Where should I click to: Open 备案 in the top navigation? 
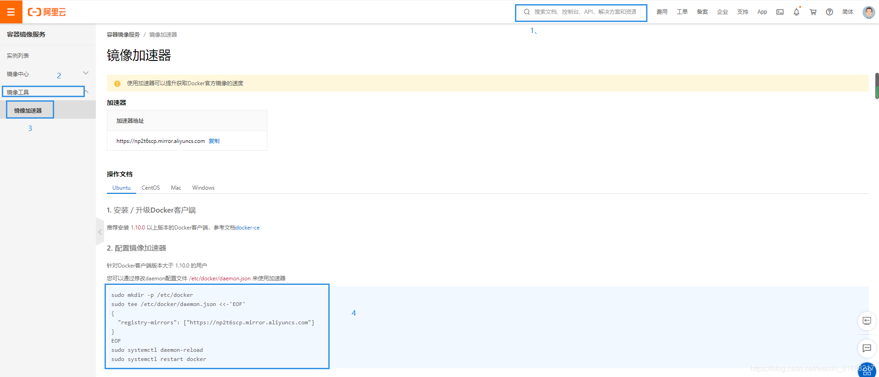point(702,12)
